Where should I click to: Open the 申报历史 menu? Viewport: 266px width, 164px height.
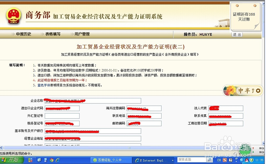pos(23,34)
